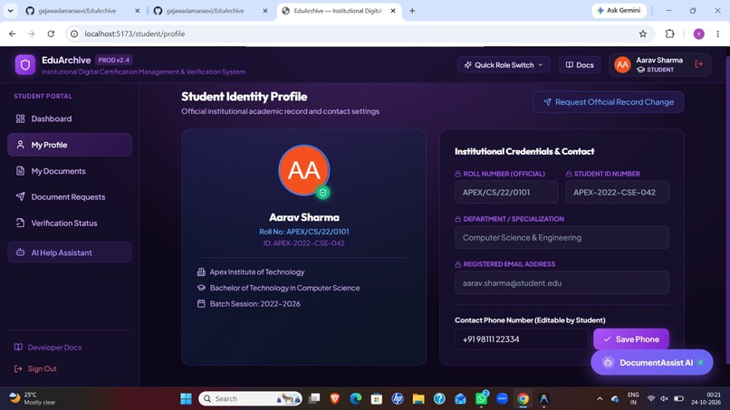Click the Save Phone button
730x410 pixels.
(x=631, y=339)
